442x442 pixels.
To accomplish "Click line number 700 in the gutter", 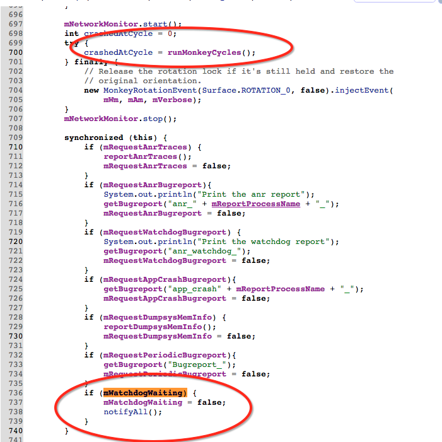I will tap(16, 52).
